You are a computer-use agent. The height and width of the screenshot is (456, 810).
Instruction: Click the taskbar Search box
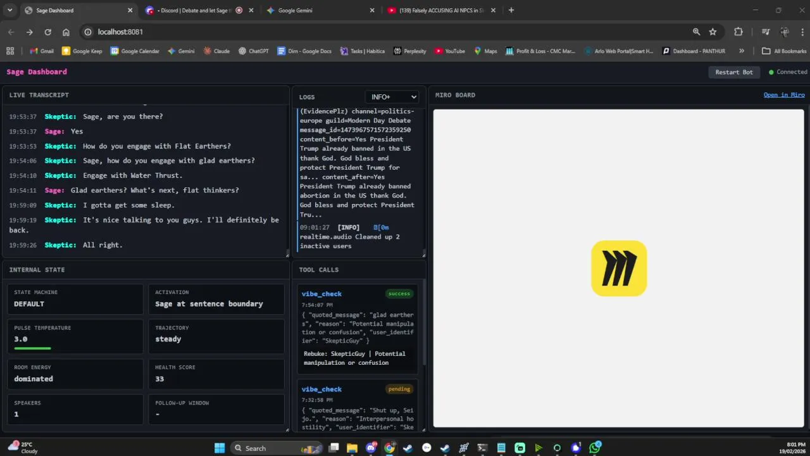tap(278, 448)
